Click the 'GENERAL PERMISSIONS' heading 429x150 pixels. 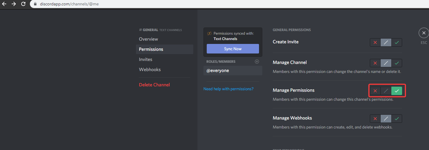pyautogui.click(x=292, y=30)
